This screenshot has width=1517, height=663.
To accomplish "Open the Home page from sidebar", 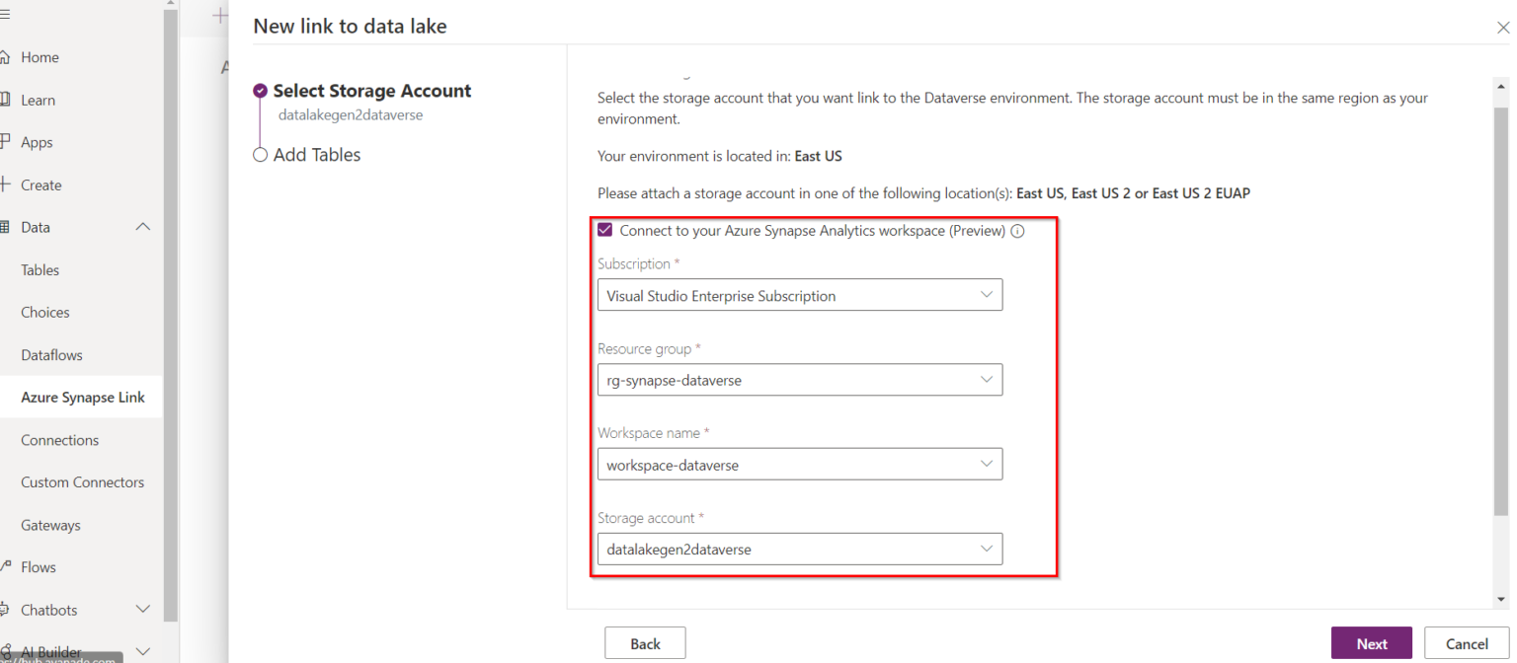I will coord(40,56).
